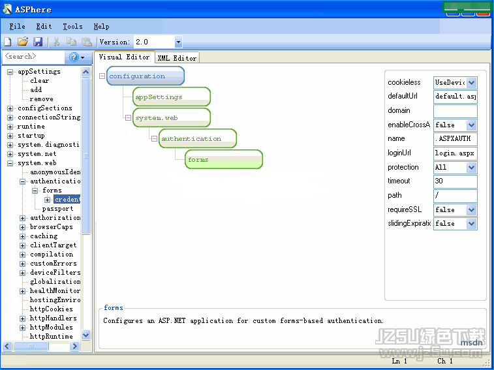Viewport: 494px width, 370px height.
Task: Expand the system.net tree node
Action: [x=10, y=154]
